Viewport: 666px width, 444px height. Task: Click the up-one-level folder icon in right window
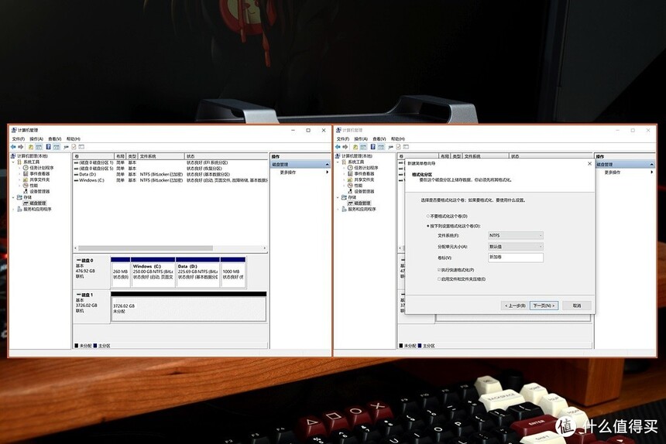click(355, 147)
